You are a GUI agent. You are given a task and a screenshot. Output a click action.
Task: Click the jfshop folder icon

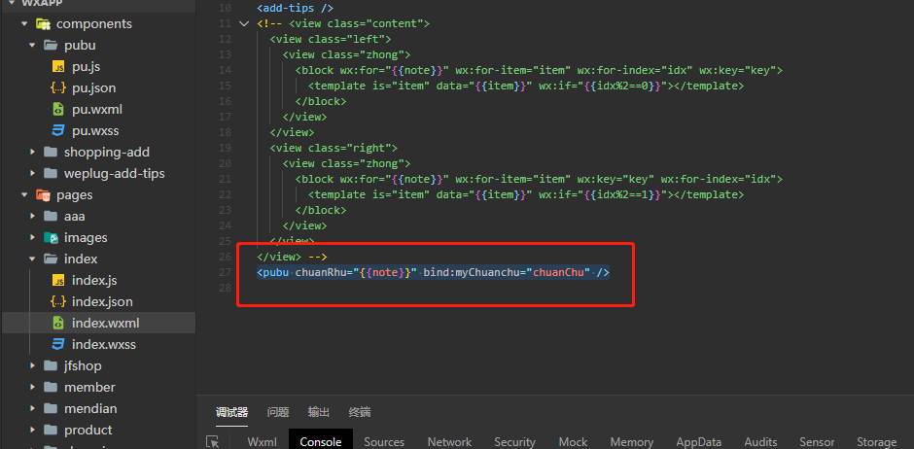click(51, 365)
